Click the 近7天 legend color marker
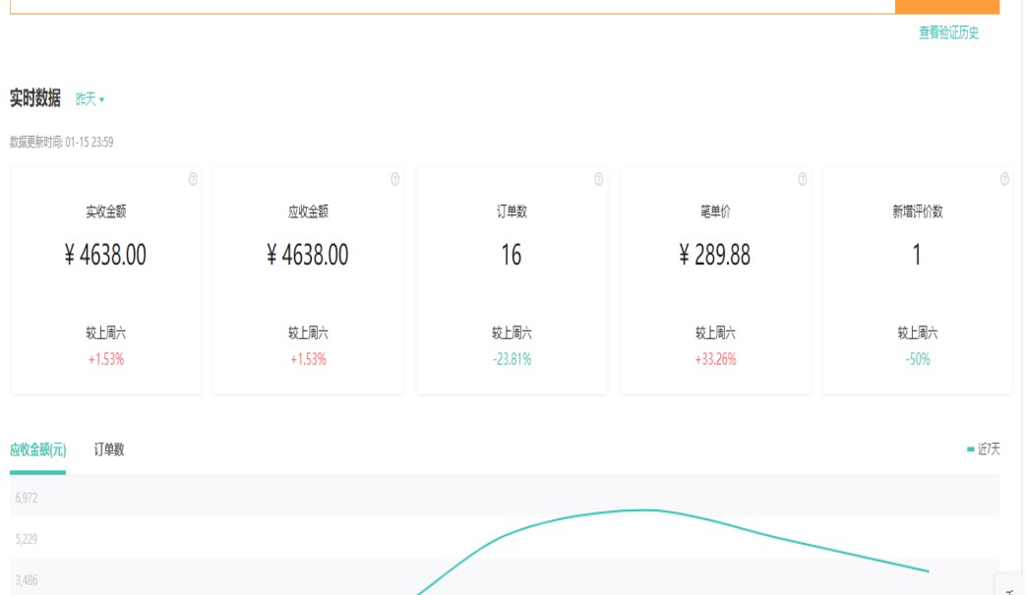Viewport: 1026px width, 595px height. point(970,449)
